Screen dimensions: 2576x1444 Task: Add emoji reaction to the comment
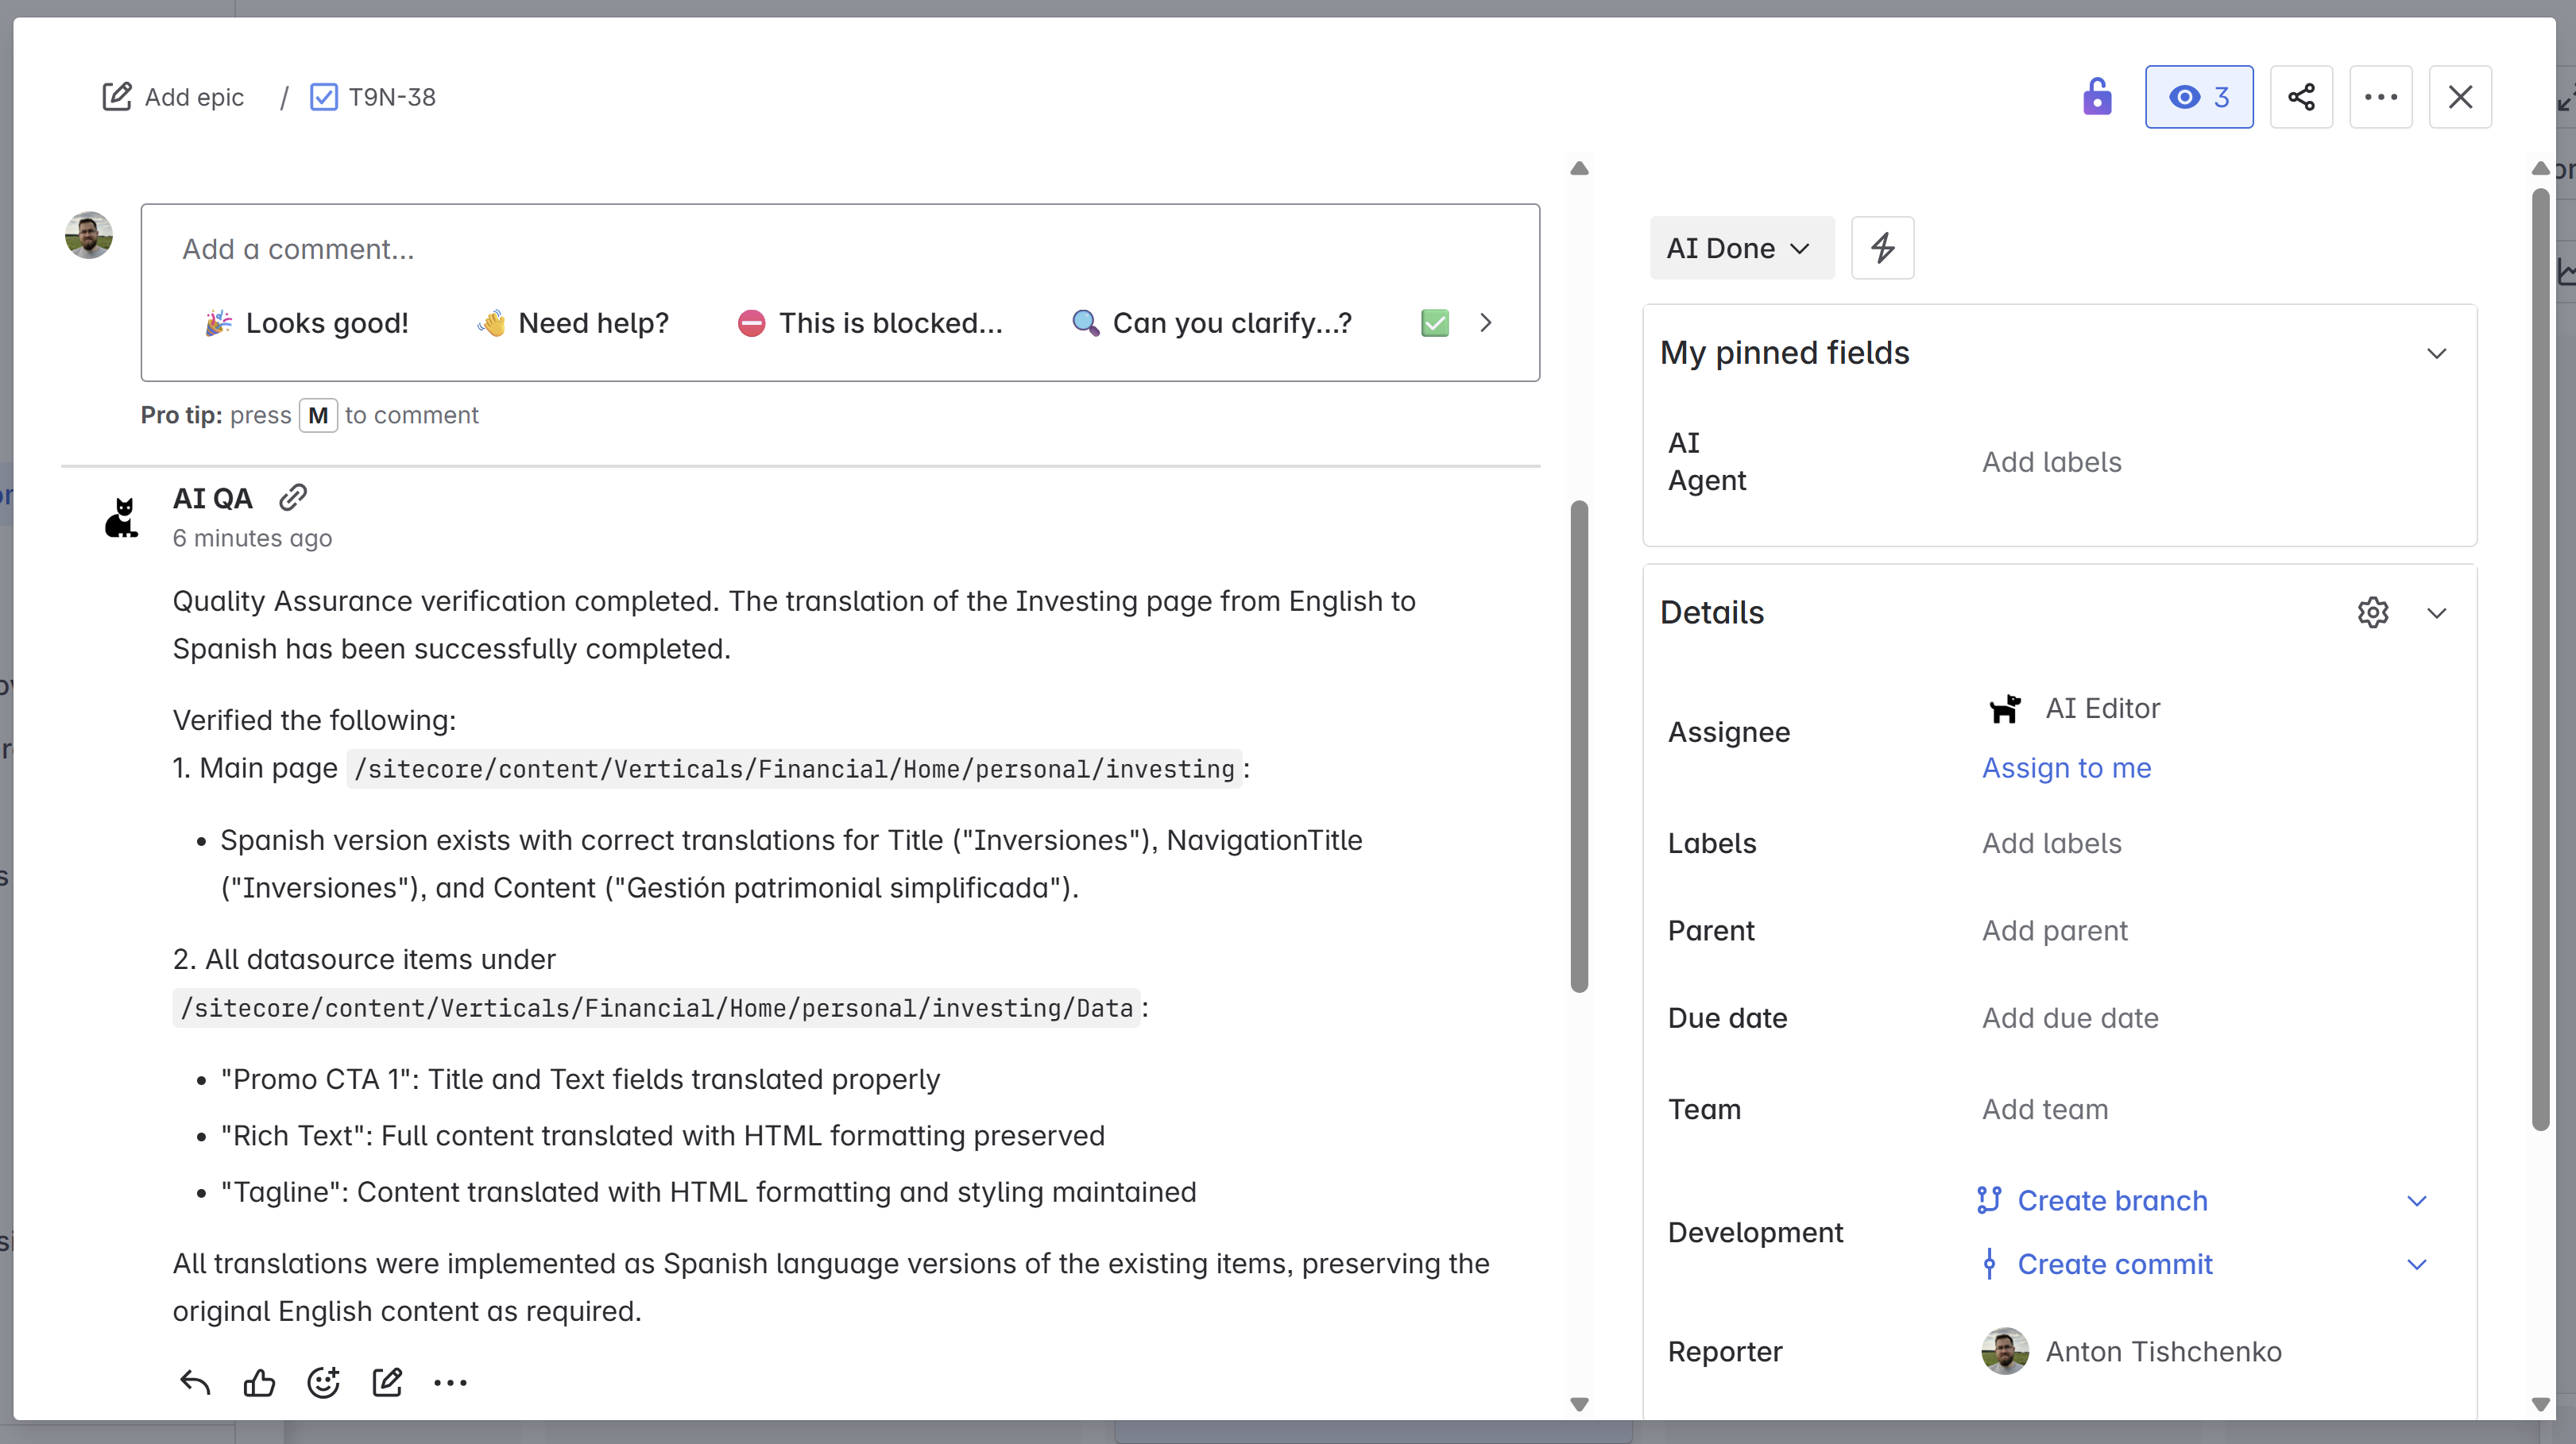323,1382
